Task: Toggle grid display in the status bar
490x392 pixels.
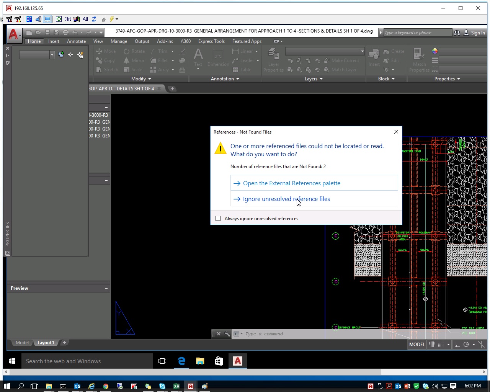Action: pyautogui.click(x=431, y=344)
